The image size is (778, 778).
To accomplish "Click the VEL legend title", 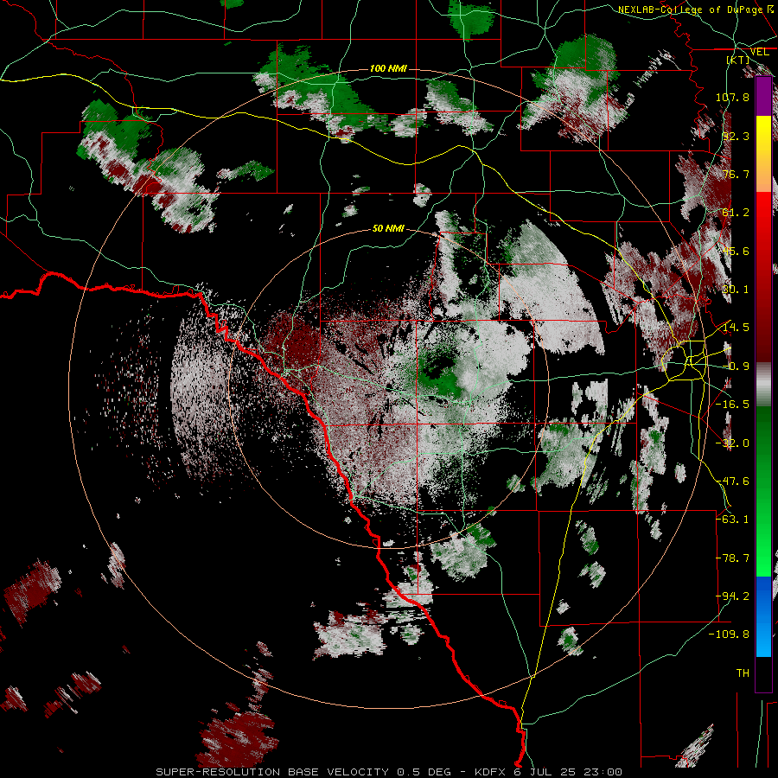I will point(759,52).
